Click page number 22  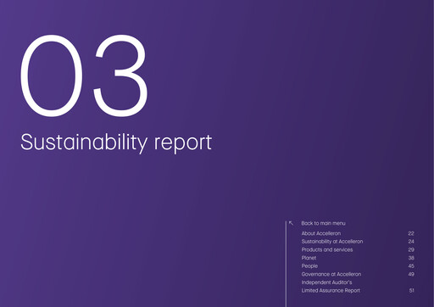(411, 233)
